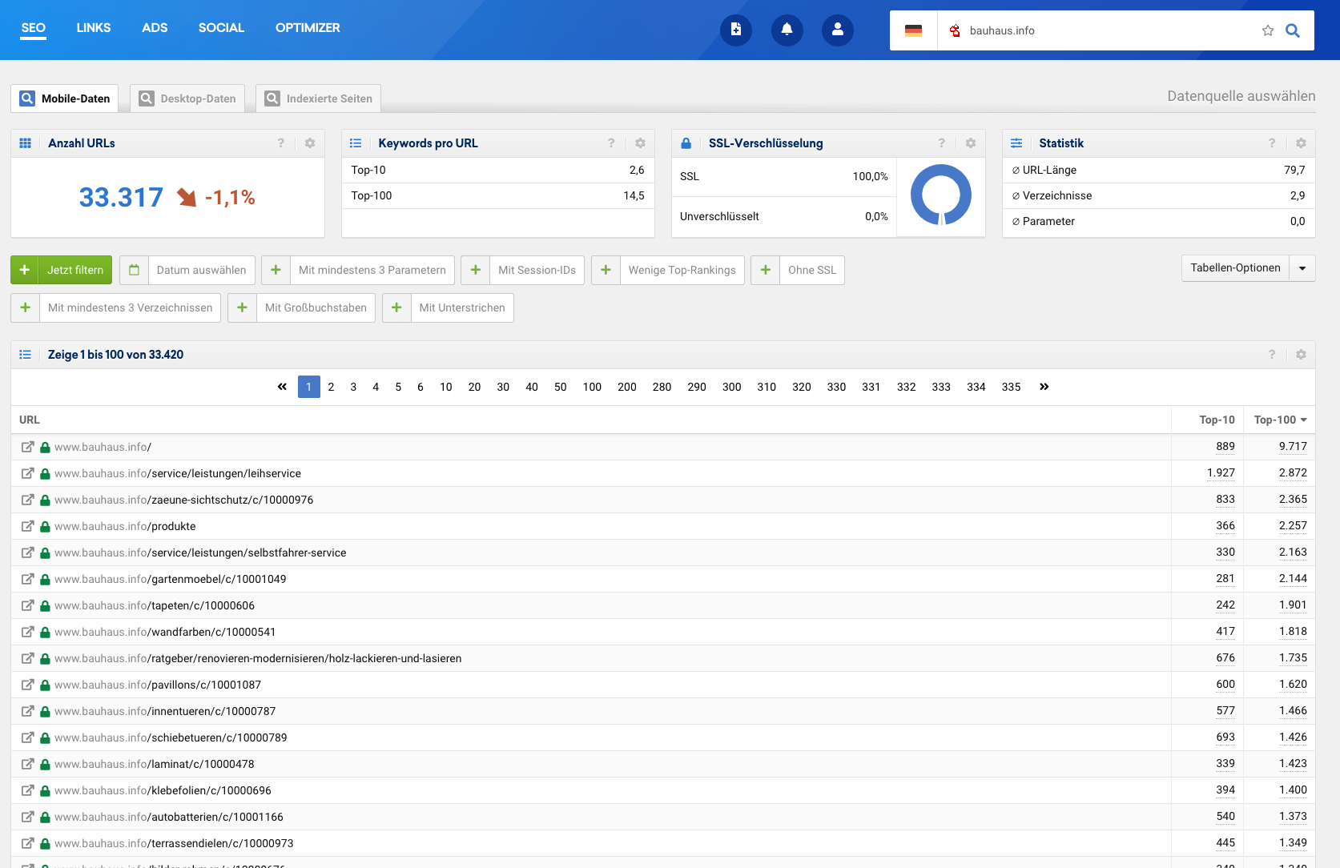Image resolution: width=1340 pixels, height=868 pixels.
Task: Open the terrassendielen URL link
Action: [174, 843]
